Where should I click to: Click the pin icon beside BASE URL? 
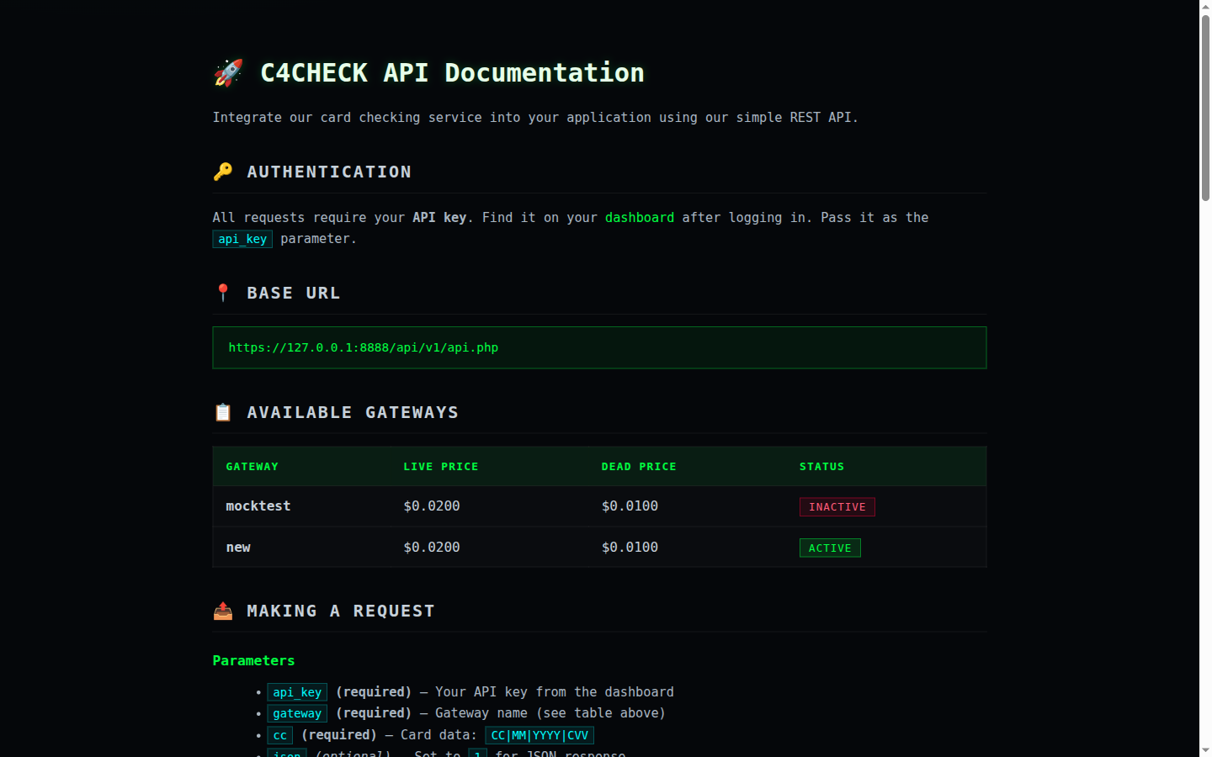click(223, 293)
